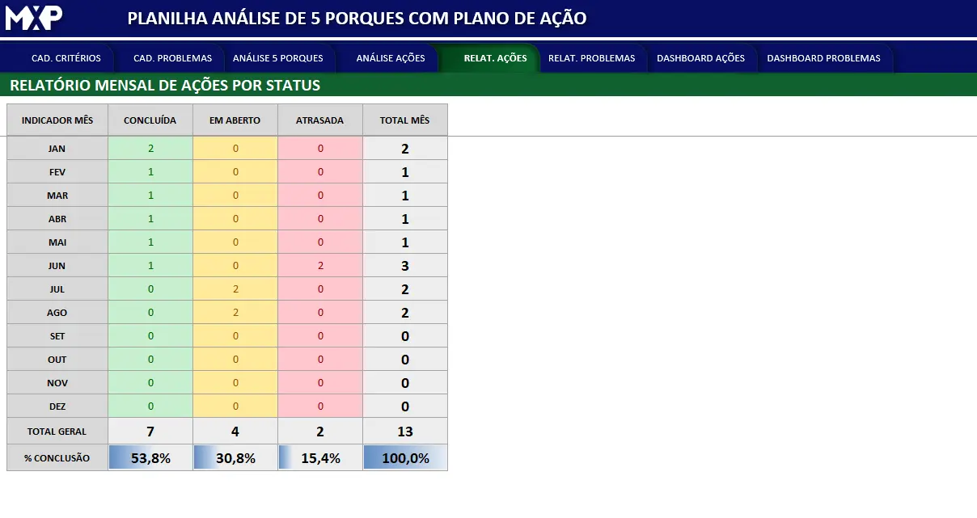Switch to CAD. PROBLEMAS tab
The width and height of the screenshot is (977, 518).
(172, 58)
